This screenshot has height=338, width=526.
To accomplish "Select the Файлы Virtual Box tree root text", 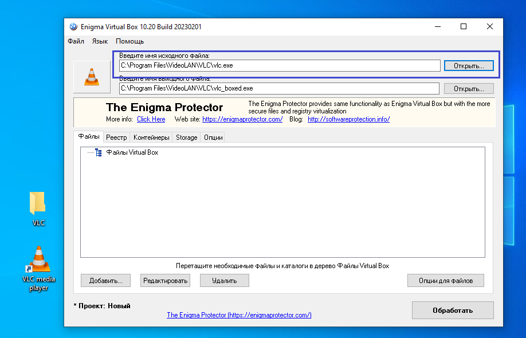I will click(132, 152).
